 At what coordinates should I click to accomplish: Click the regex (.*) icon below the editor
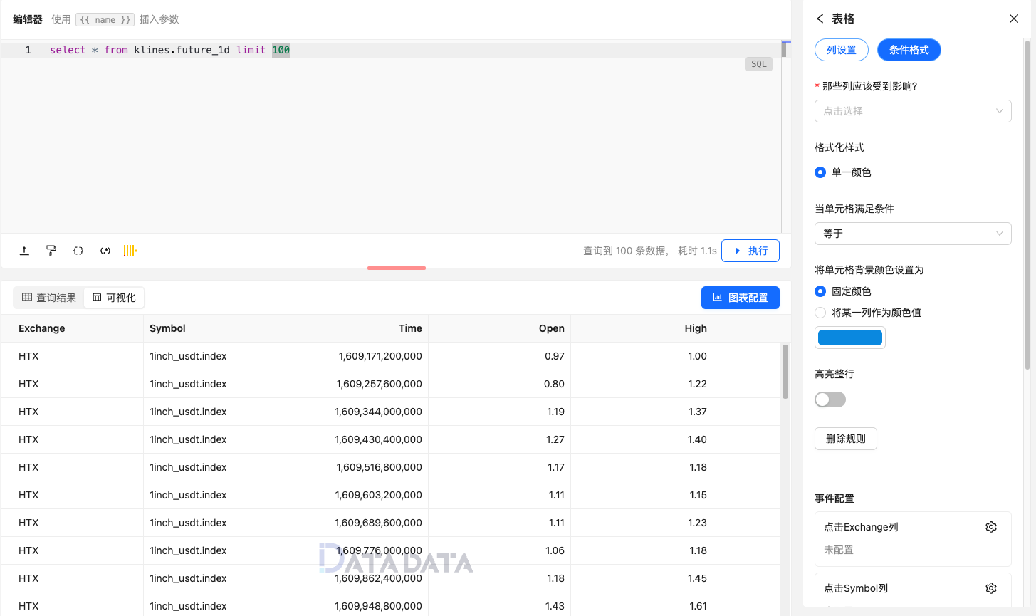pyautogui.click(x=105, y=250)
